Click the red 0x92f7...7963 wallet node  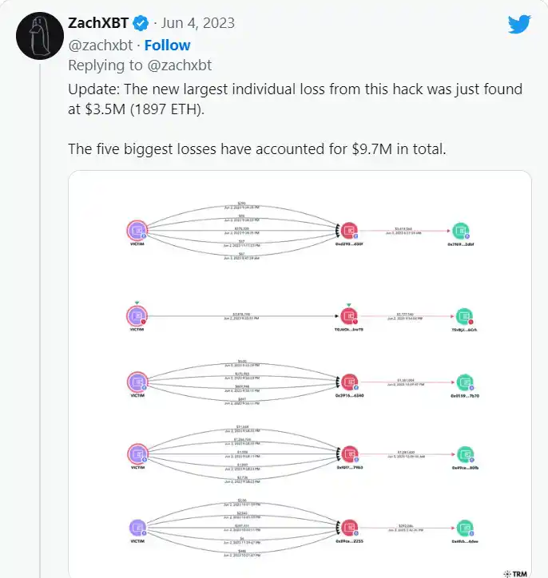(349, 453)
